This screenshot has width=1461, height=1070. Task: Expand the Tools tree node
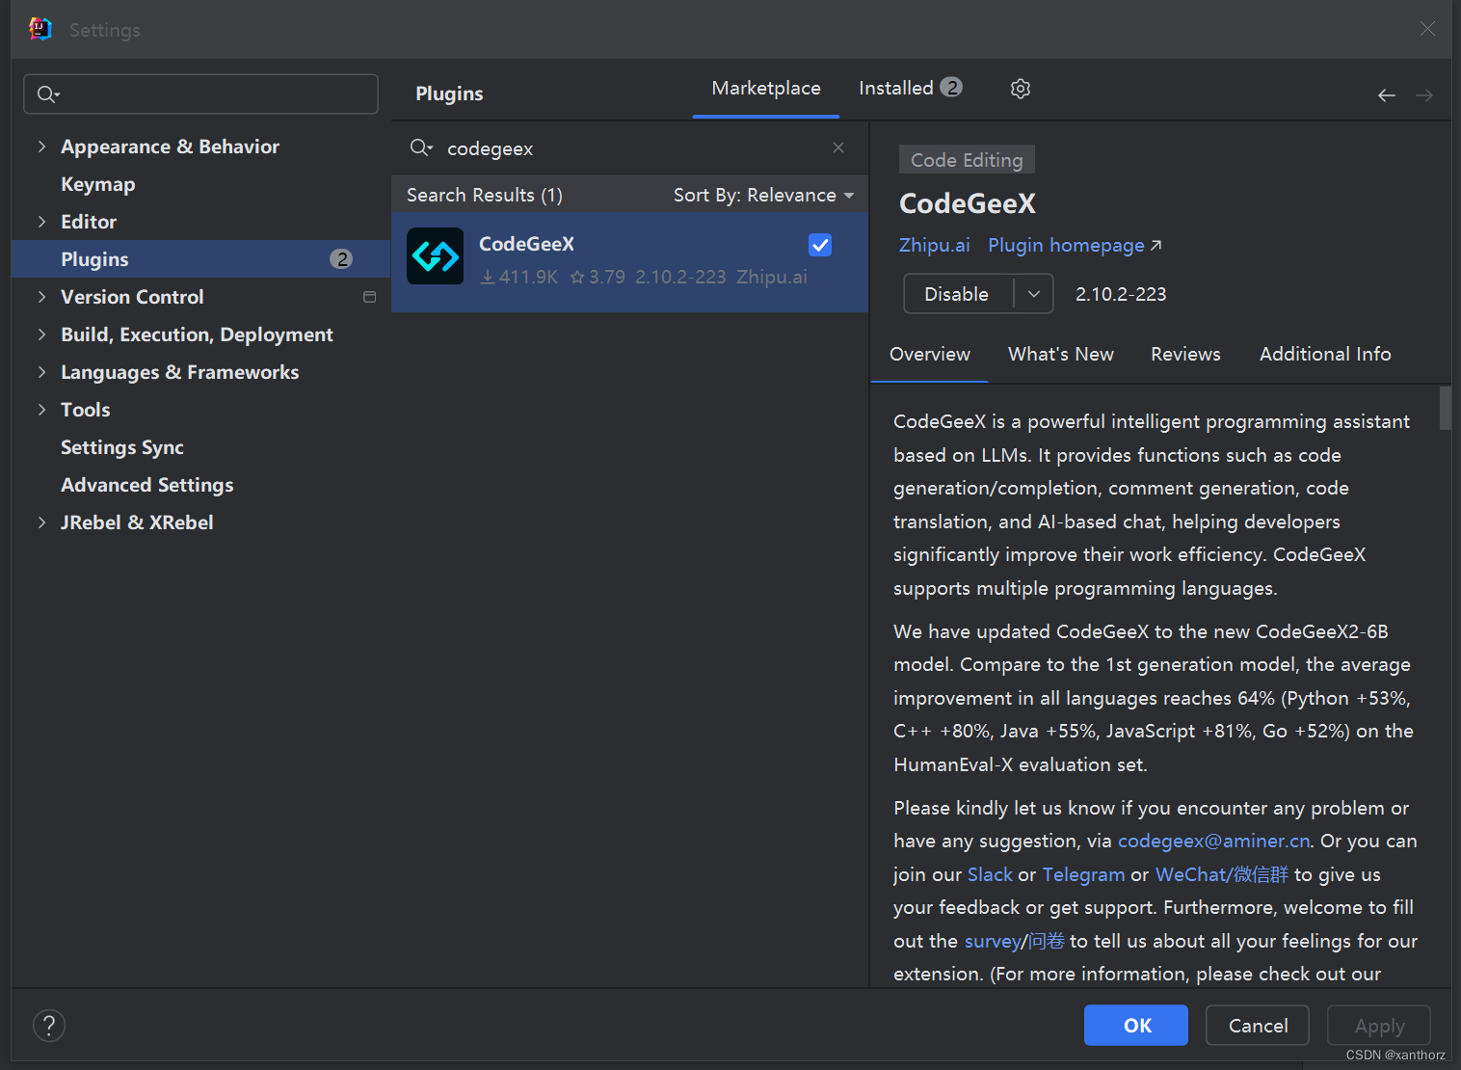pos(41,410)
